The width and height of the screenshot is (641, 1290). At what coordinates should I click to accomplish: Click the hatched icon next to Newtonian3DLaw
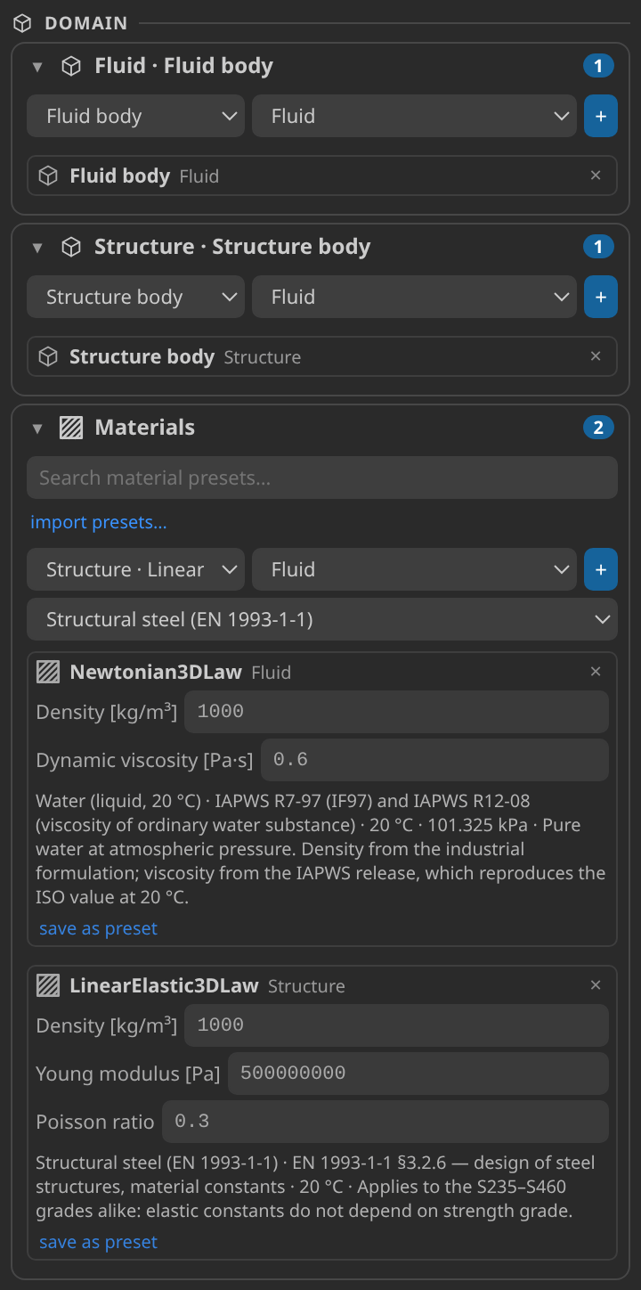48,672
